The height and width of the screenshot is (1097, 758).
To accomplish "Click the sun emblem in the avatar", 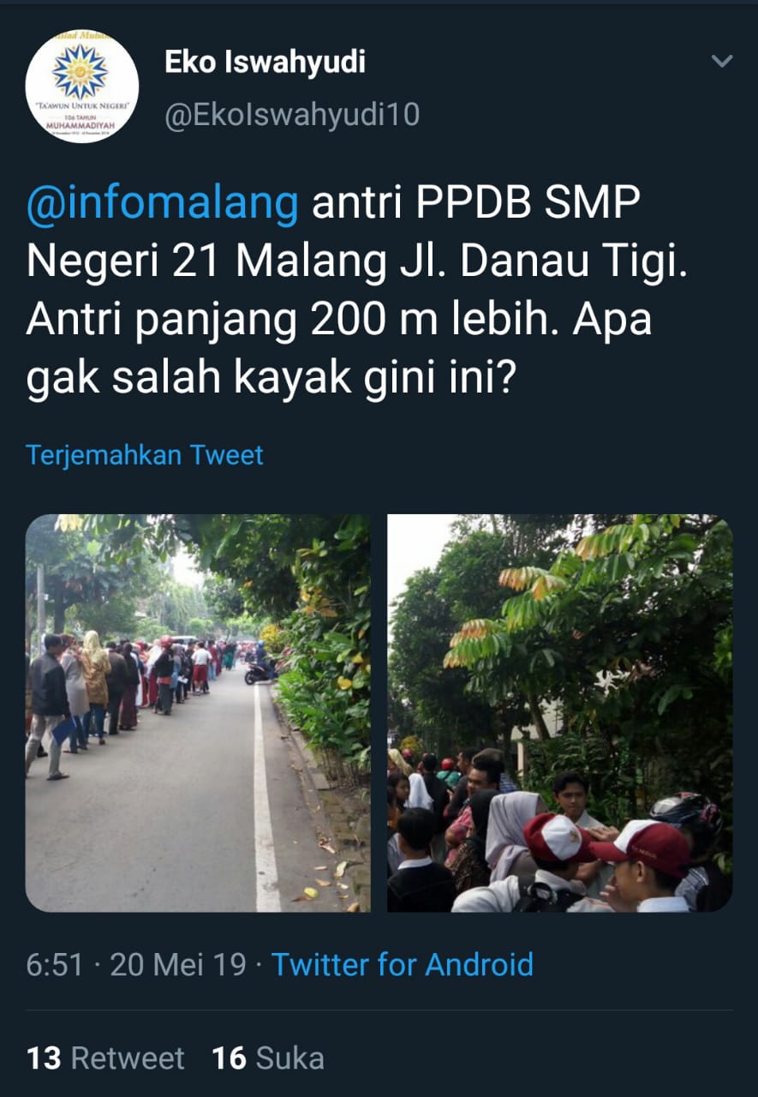I will [x=81, y=72].
